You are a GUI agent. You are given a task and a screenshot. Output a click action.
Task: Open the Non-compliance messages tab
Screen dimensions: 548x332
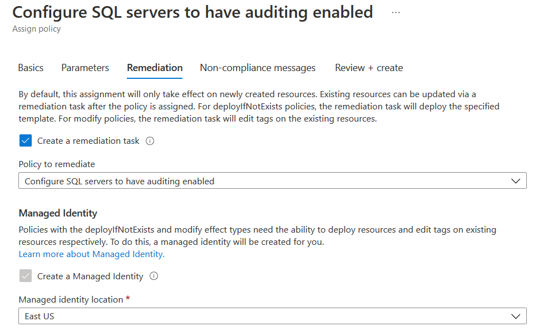[258, 68]
